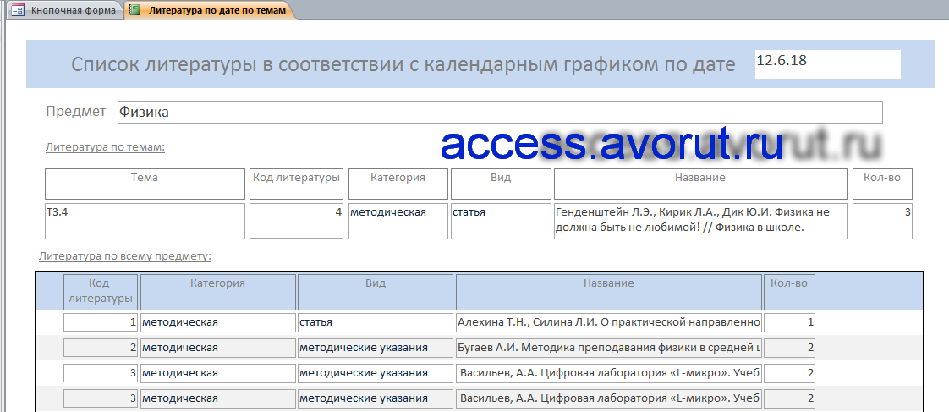949x412 pixels.
Task: Click the Вид header in the upper table
Action: [501, 184]
